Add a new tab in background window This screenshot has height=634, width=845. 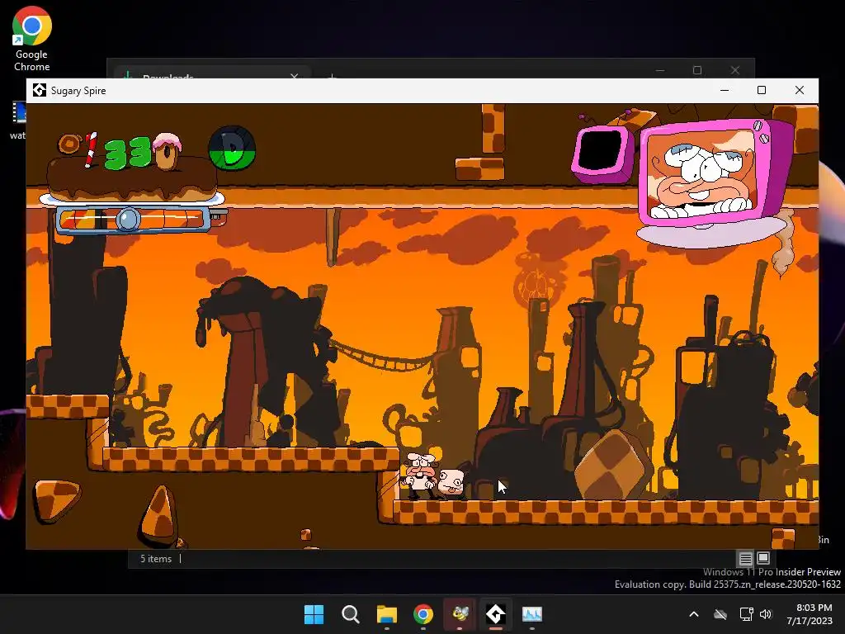point(333,77)
